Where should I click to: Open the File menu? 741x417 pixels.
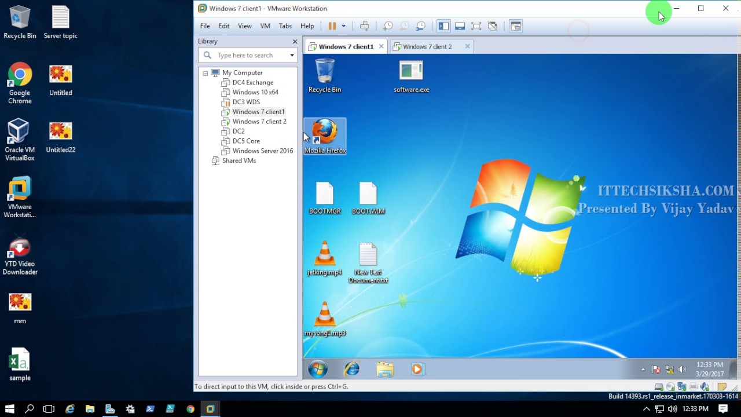(x=205, y=26)
